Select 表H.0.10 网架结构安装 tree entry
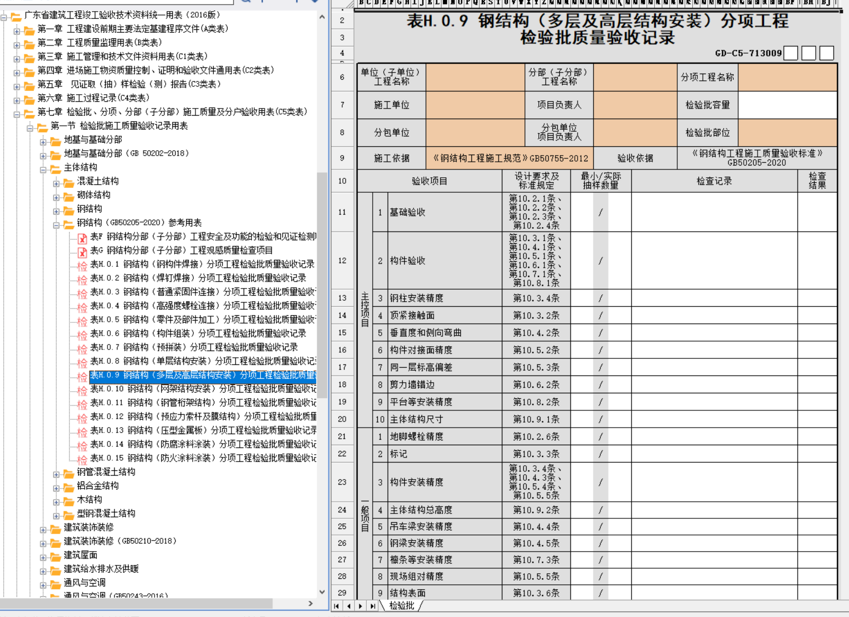 (x=203, y=389)
